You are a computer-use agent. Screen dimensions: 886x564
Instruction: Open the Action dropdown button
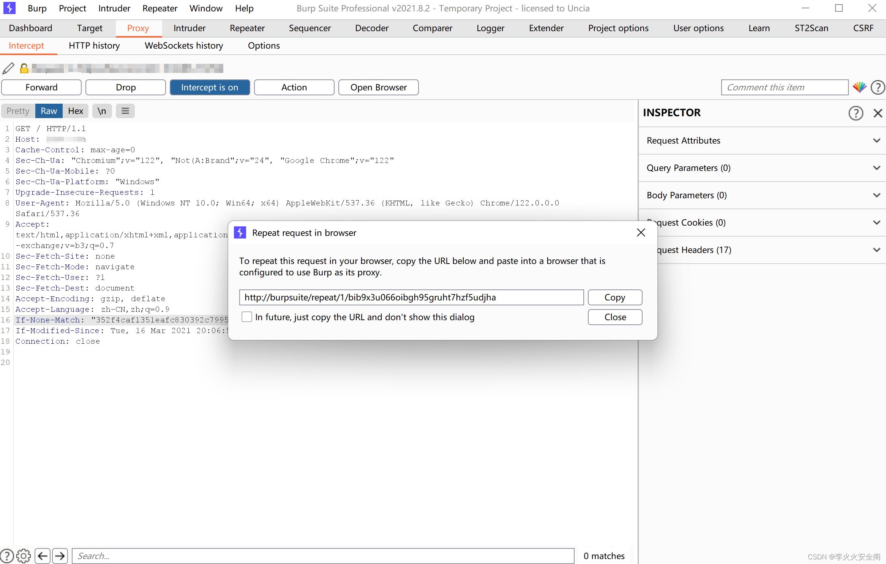tap(294, 87)
